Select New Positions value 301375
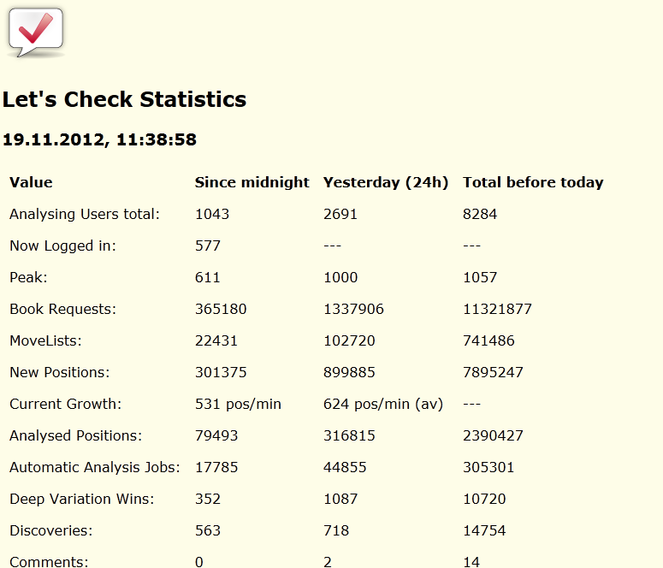The image size is (663, 568). point(221,373)
